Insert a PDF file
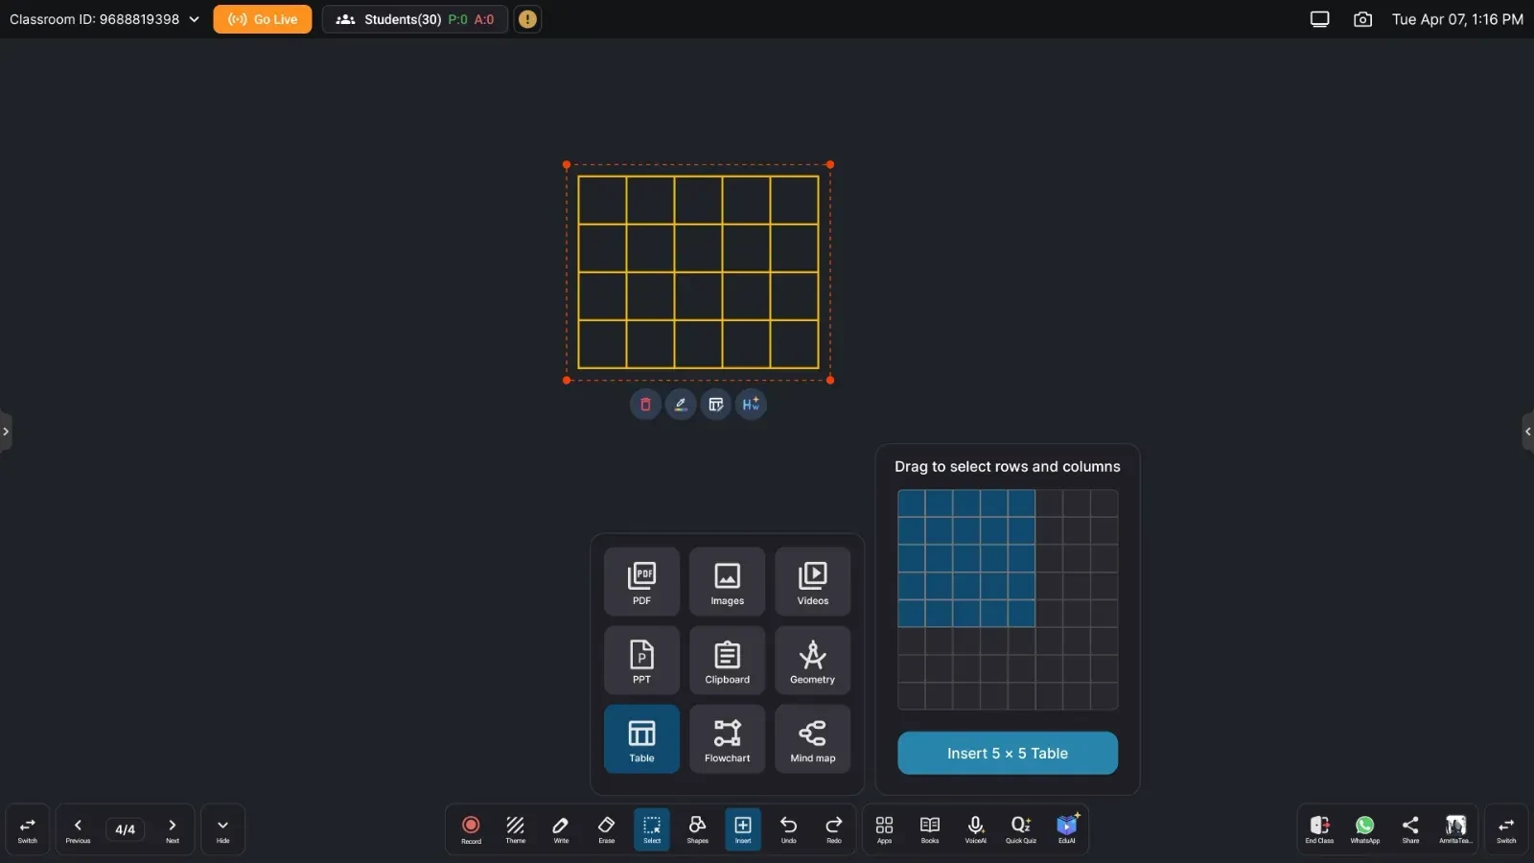Viewport: 1534px width, 863px height. pos(641,582)
